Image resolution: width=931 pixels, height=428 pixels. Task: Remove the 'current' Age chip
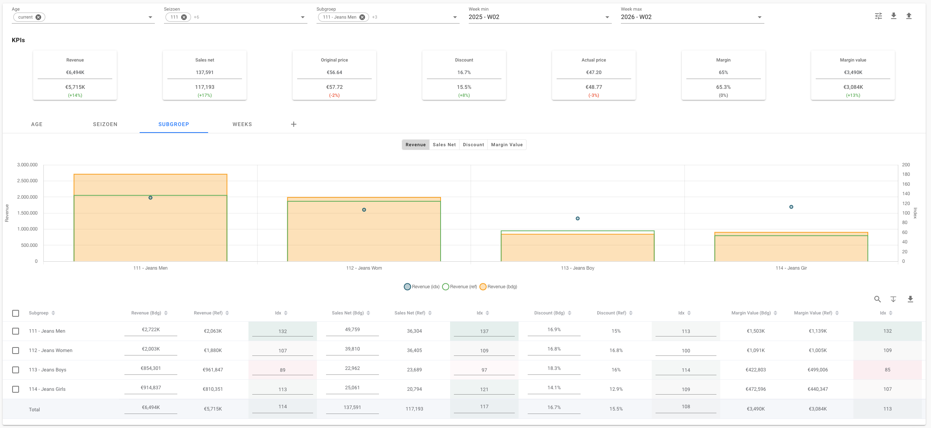coord(38,17)
